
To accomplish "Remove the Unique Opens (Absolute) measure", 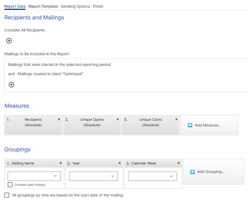I will click(x=118, y=119).
